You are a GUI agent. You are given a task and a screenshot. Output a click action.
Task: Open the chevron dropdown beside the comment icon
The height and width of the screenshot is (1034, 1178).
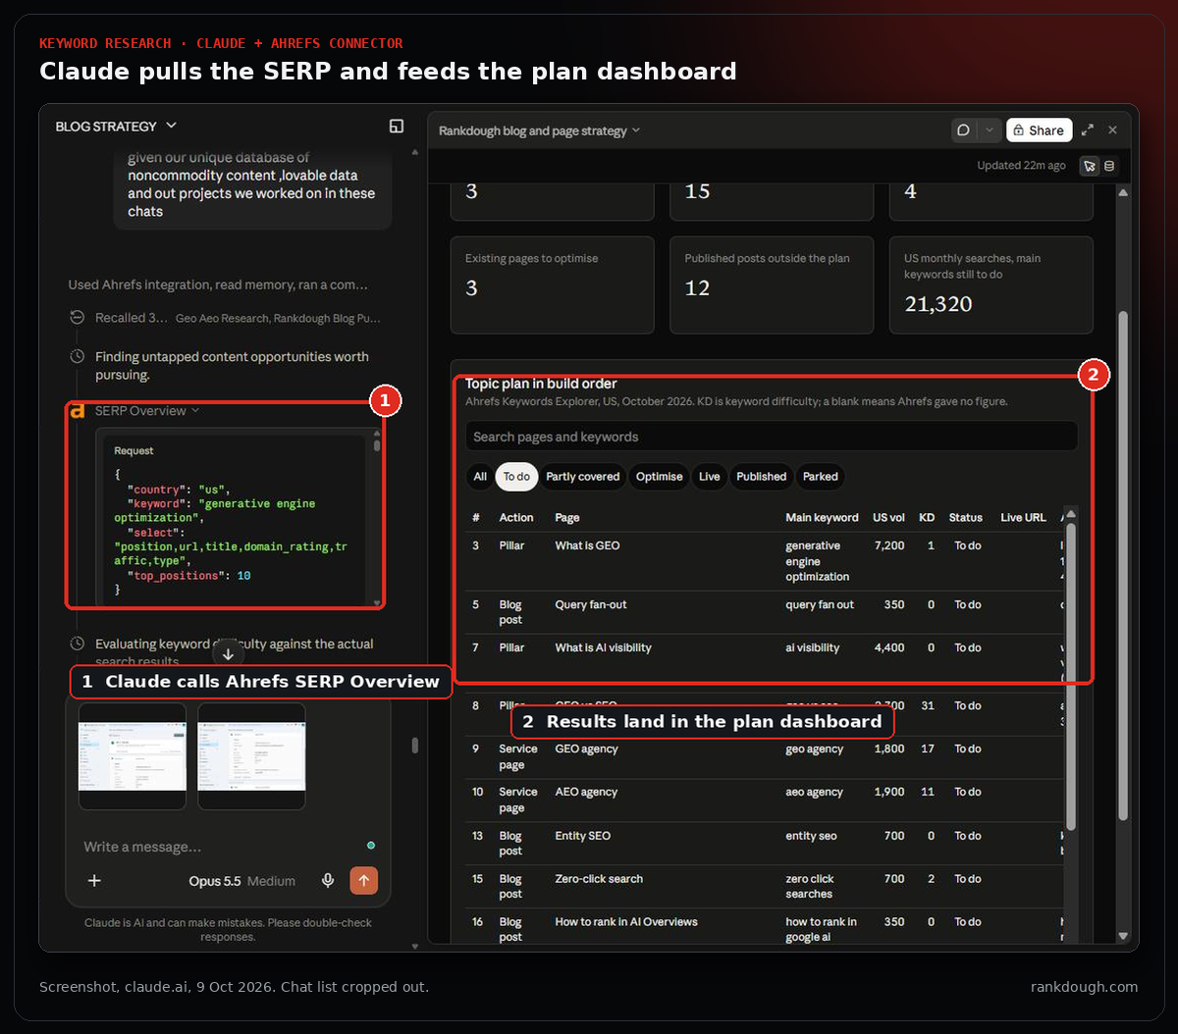(990, 129)
